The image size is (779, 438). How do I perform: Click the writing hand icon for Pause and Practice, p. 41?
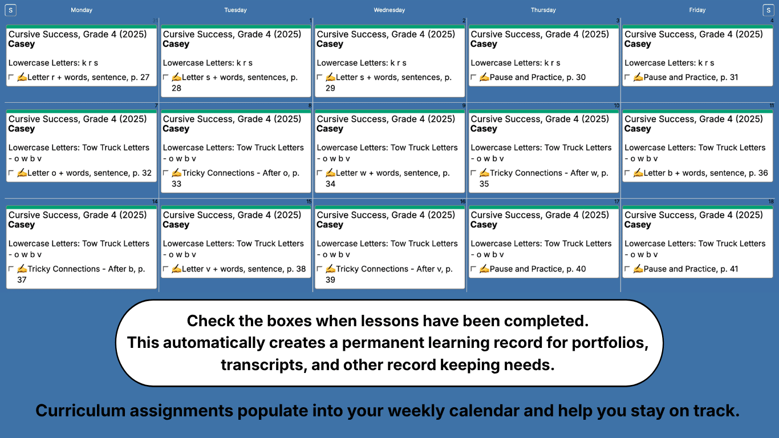point(638,269)
